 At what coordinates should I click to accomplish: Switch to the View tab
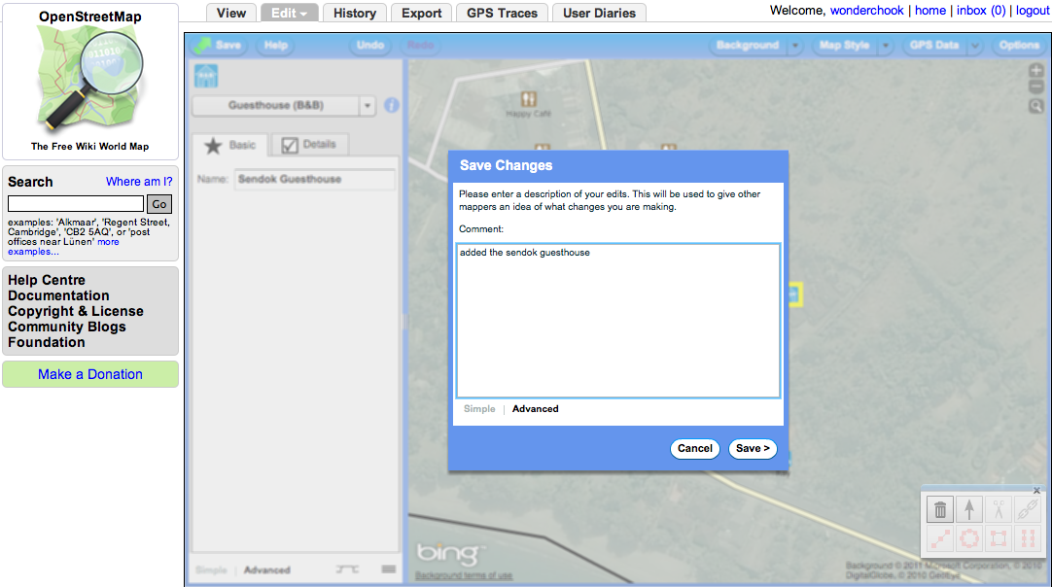(x=230, y=13)
